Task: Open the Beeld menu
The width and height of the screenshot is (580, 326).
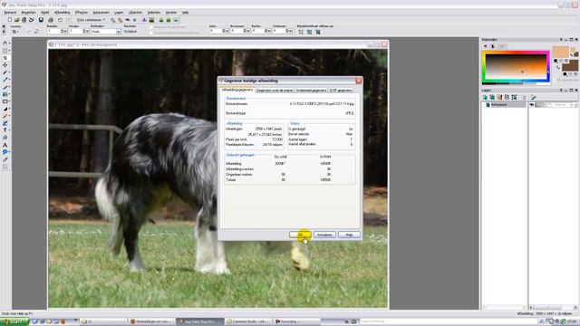Action: (44, 12)
